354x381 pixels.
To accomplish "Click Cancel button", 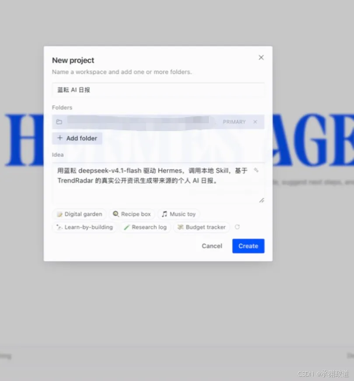I will pos(212,246).
